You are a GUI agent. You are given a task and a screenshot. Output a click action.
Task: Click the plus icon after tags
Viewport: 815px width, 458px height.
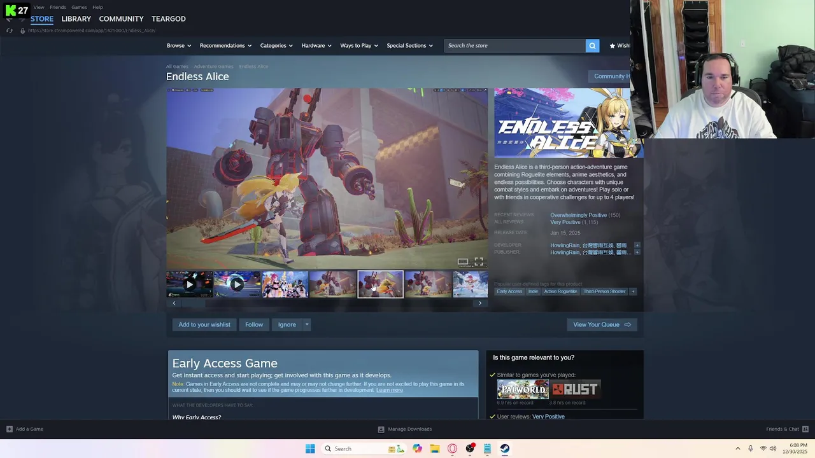(x=632, y=291)
